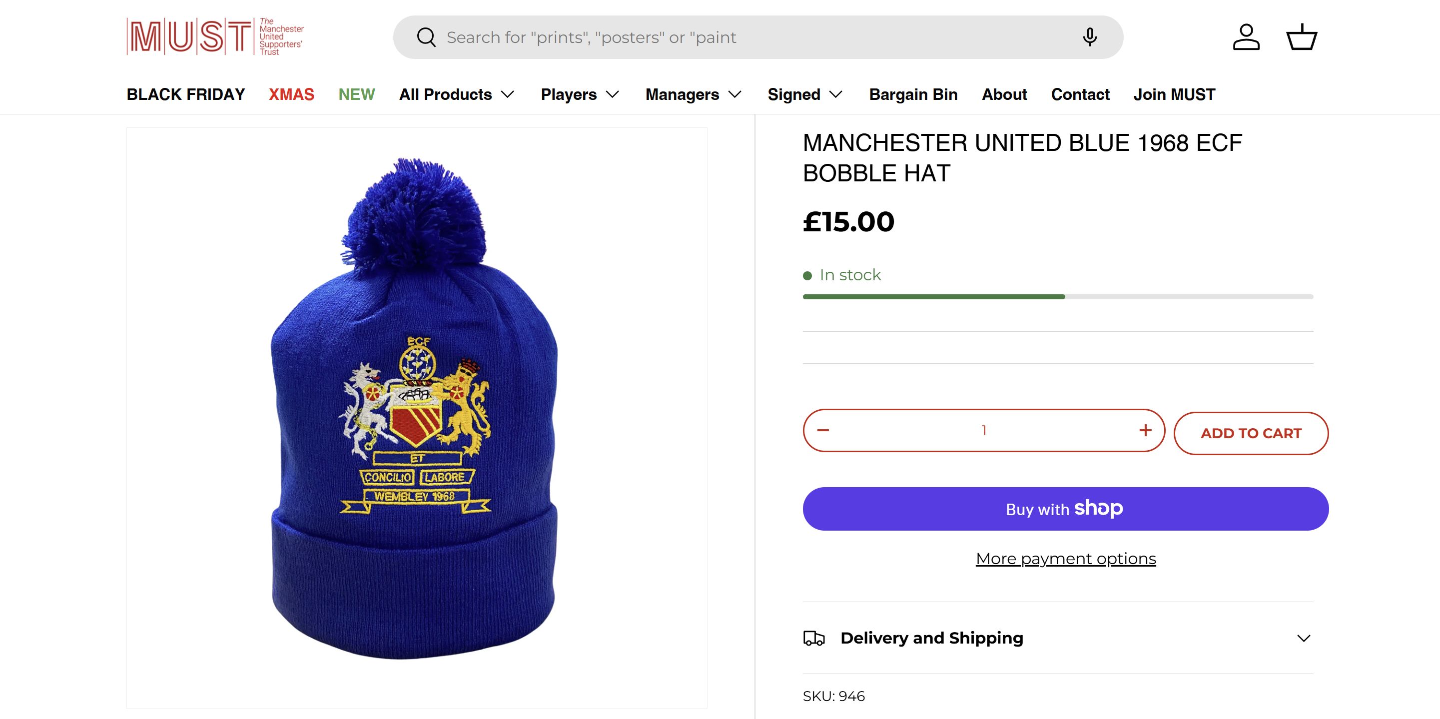Click Add to Cart button
This screenshot has height=719, width=1440.
coord(1251,433)
